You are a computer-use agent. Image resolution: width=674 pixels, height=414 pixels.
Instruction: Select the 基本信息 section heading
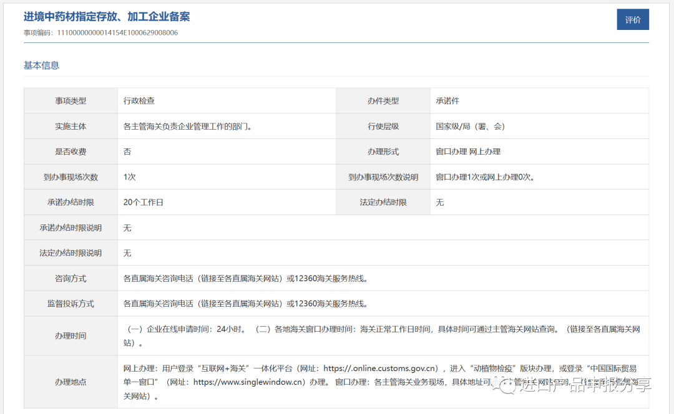coord(40,65)
